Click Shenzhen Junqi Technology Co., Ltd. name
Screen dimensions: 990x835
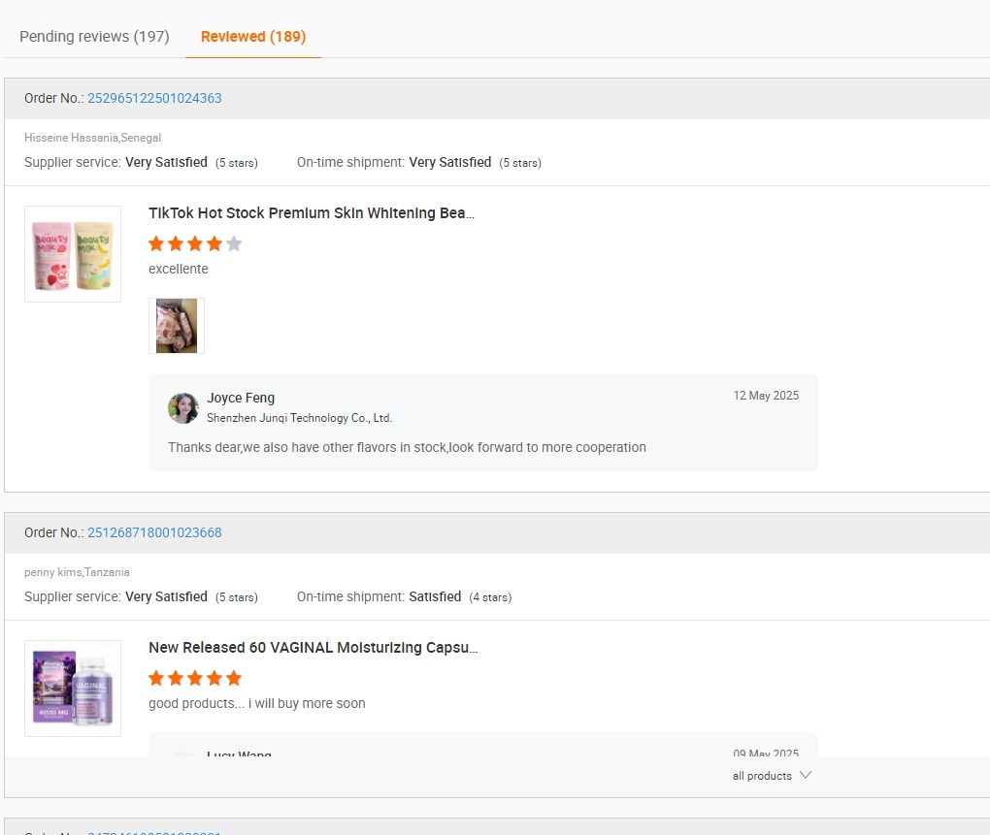click(299, 418)
